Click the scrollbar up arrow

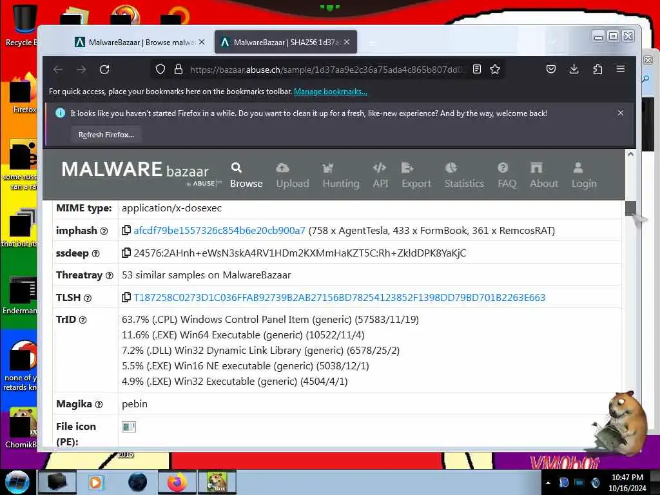coord(630,154)
